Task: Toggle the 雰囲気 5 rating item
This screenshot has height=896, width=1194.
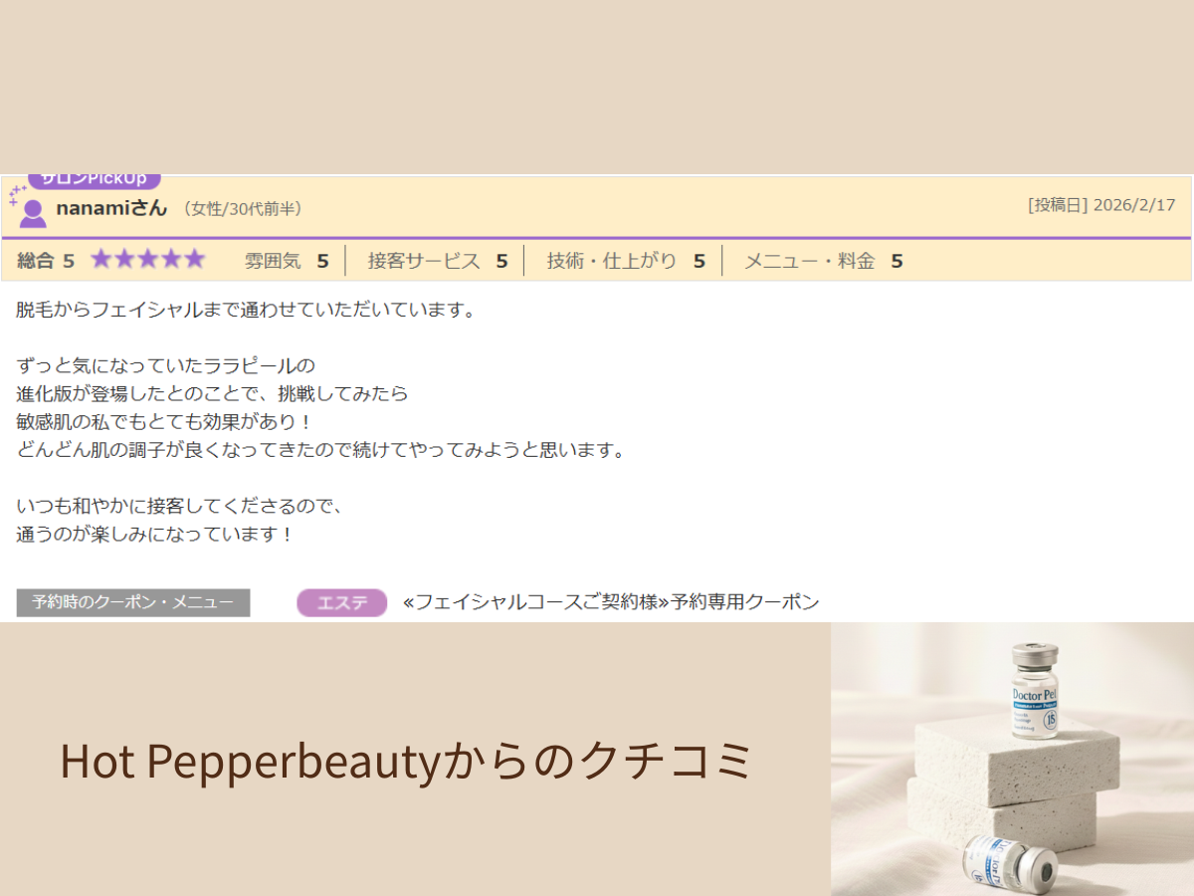Action: pyautogui.click(x=286, y=260)
